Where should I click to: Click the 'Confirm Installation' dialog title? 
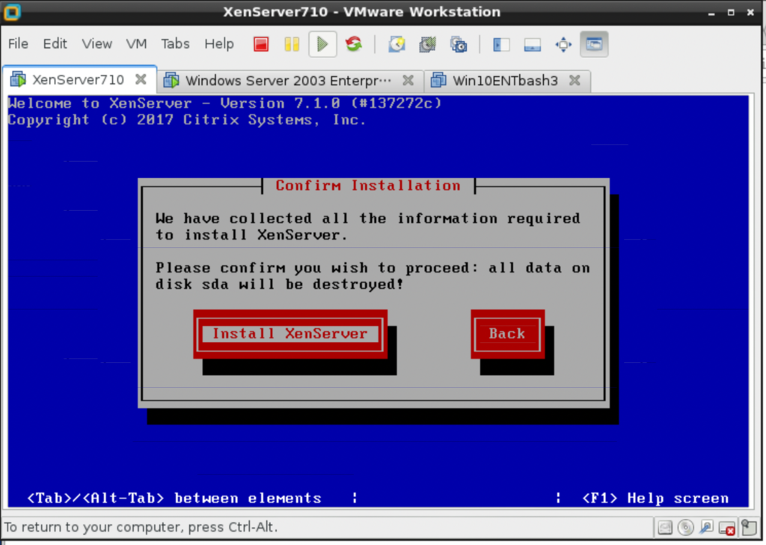pos(368,186)
